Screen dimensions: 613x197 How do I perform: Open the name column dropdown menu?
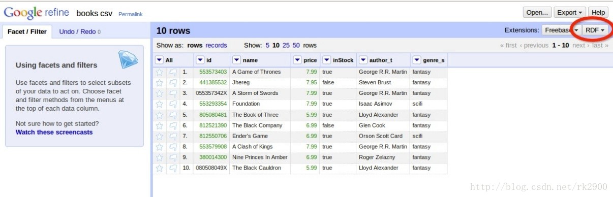pyautogui.click(x=236, y=60)
